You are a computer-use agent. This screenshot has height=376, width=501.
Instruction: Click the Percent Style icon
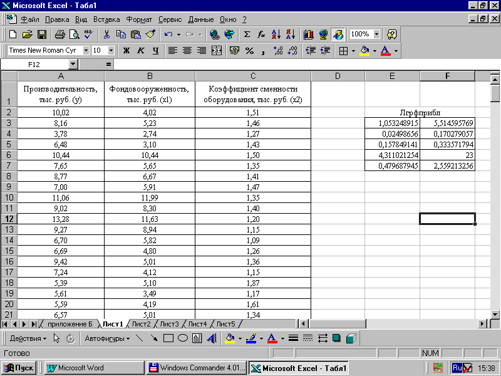point(249,51)
